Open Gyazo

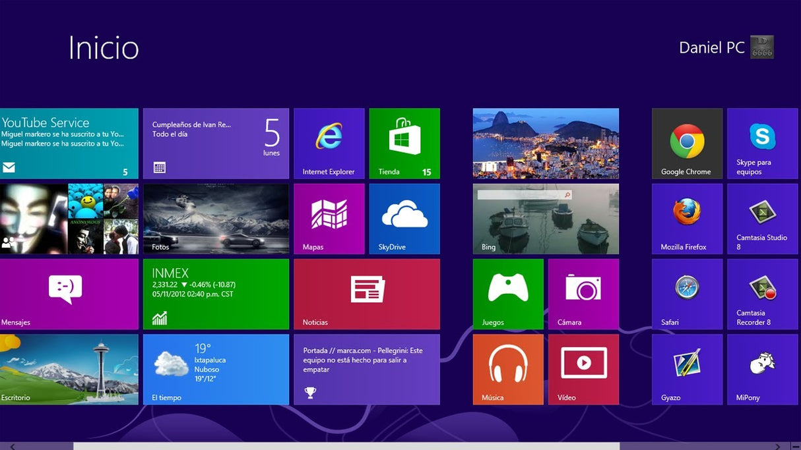686,369
